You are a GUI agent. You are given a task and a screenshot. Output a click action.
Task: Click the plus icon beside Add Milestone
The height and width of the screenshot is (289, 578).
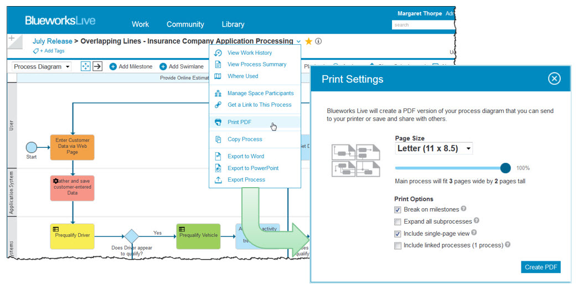(x=113, y=67)
